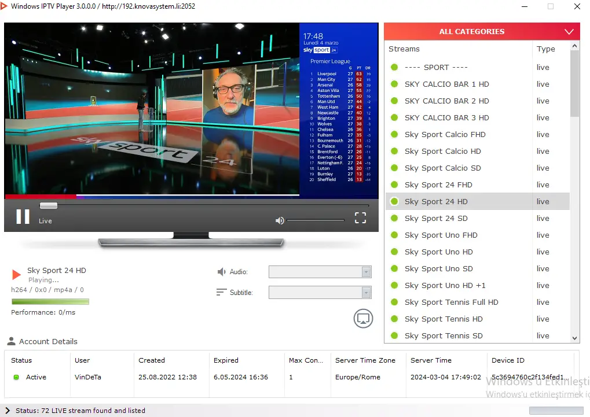This screenshot has width=590, height=417.
Task: Open the Audio track dropdown
Action: [320, 272]
